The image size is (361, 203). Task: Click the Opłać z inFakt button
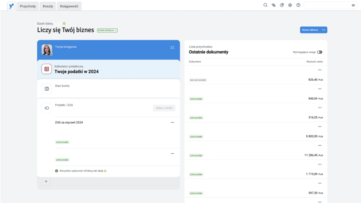(x=164, y=108)
